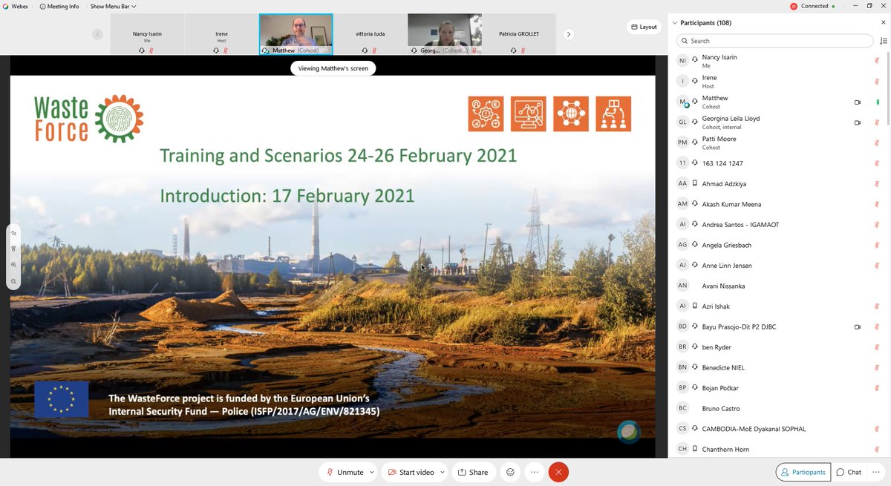
Task: Zoom out of the shared screen
Action: [13, 281]
